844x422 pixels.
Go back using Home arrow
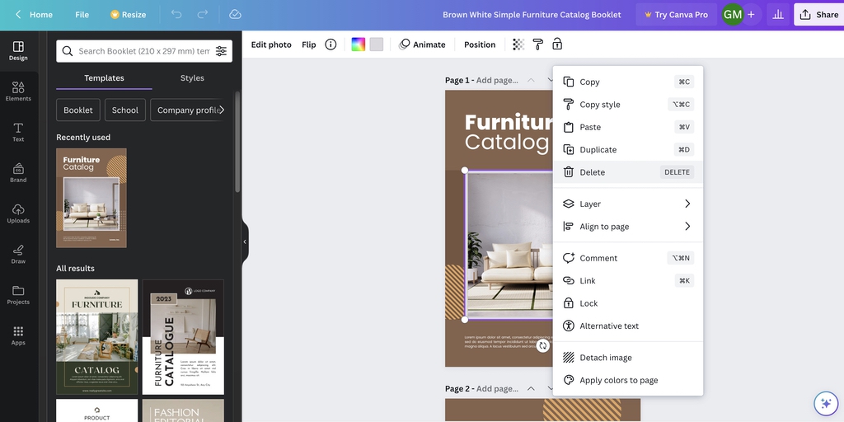pos(33,15)
